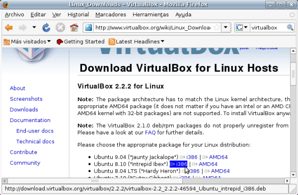This screenshot has height=195, width=298.
Task: Click the site favicon in address bar
Action: [88, 28]
